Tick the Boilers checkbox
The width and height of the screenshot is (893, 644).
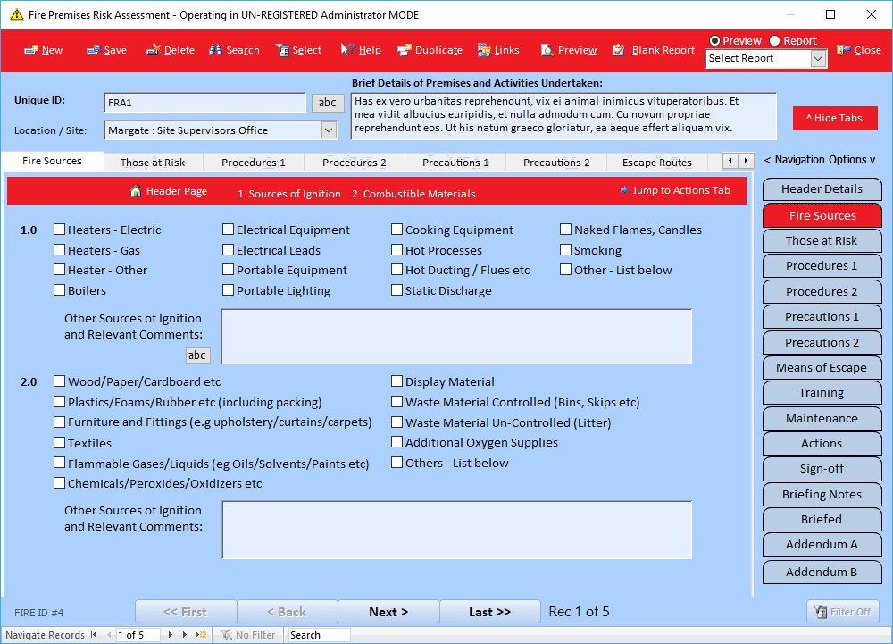(x=59, y=289)
